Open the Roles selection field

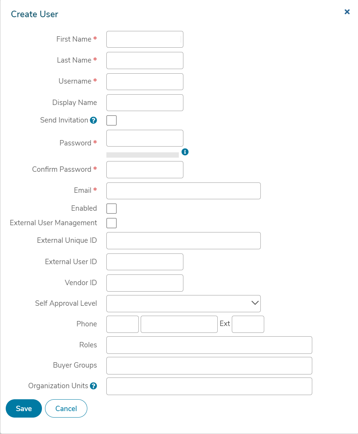tap(209, 345)
